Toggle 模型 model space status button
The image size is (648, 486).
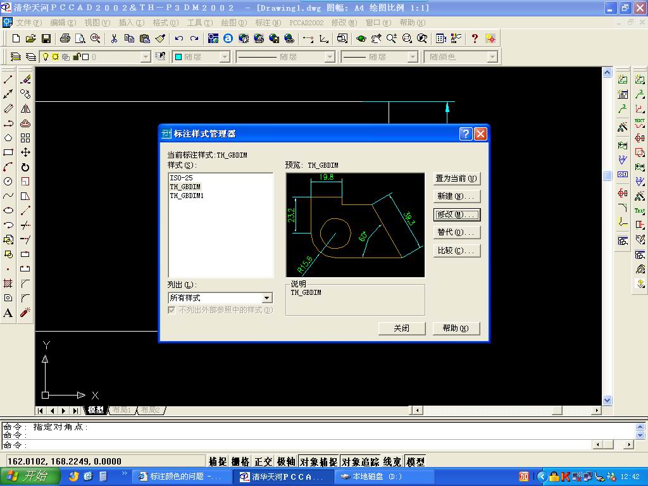[415, 461]
